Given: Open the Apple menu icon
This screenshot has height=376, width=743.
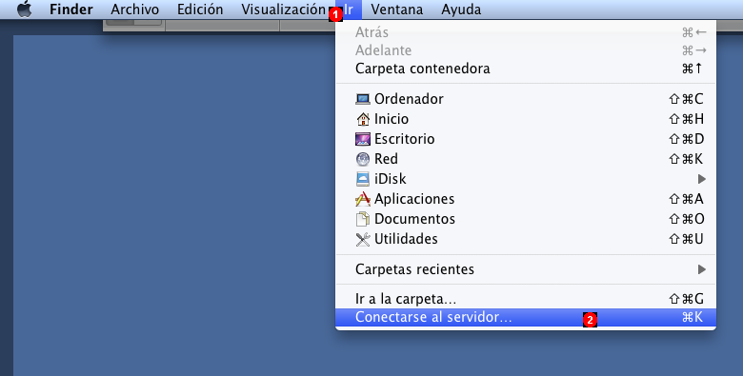Looking at the screenshot, I should point(24,9).
